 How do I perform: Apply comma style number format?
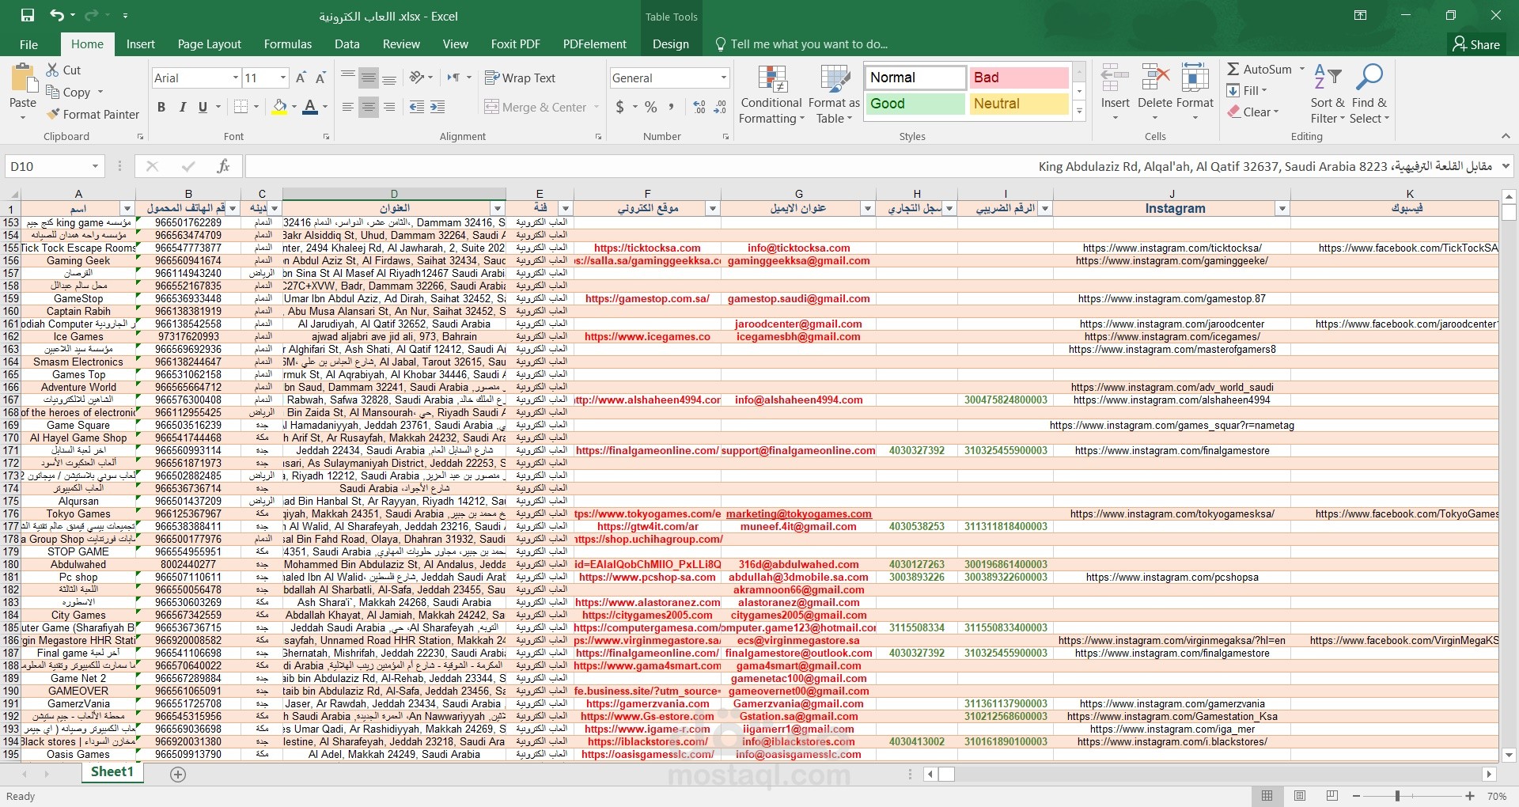[x=671, y=107]
